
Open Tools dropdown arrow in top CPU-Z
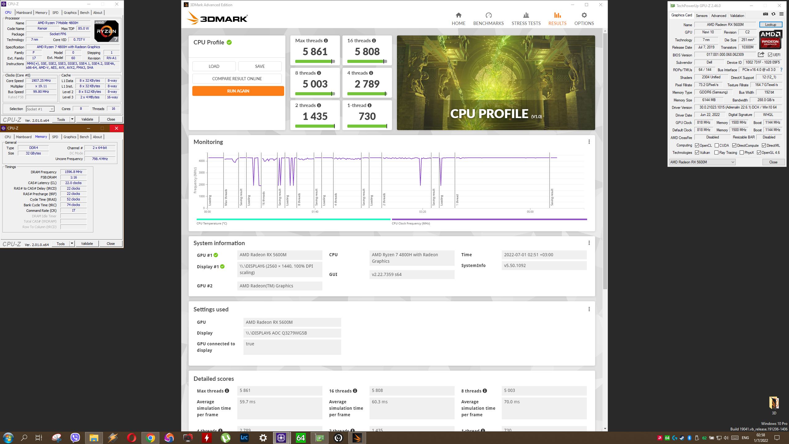pyautogui.click(x=72, y=119)
